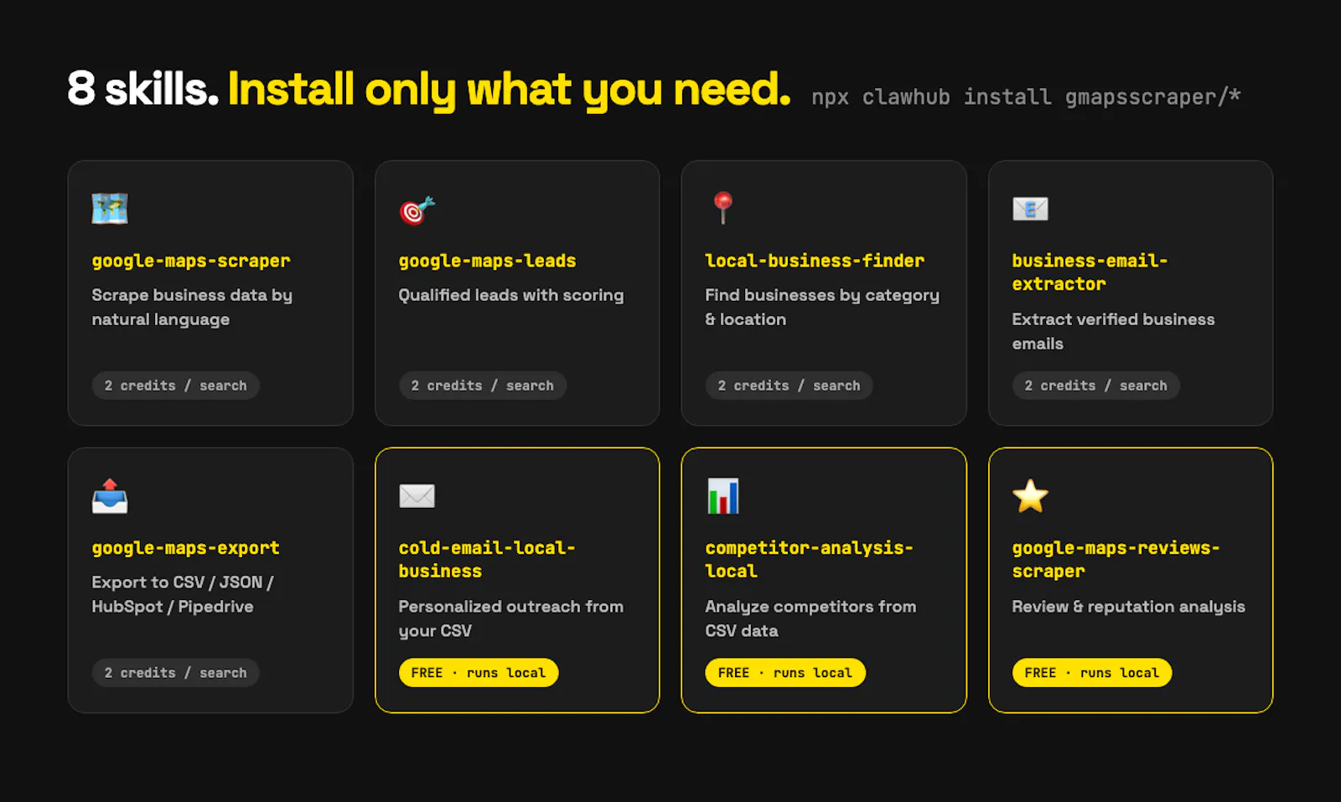Click 'Qualified leads with scoring' description
1341x802 pixels.
[x=511, y=295]
